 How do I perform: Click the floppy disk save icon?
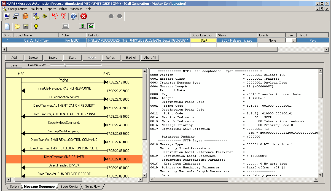click(x=26, y=26)
